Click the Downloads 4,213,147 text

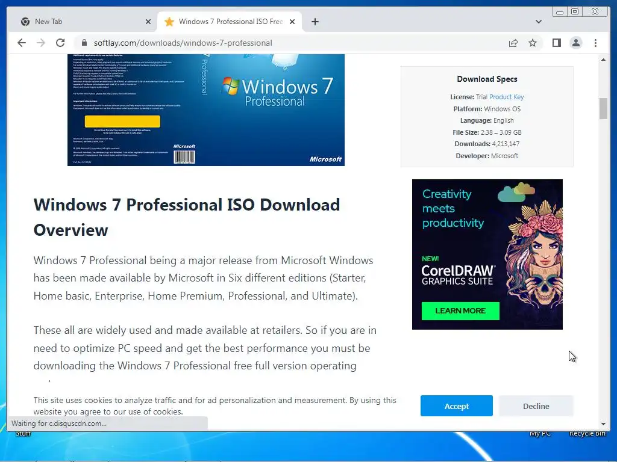487,144
